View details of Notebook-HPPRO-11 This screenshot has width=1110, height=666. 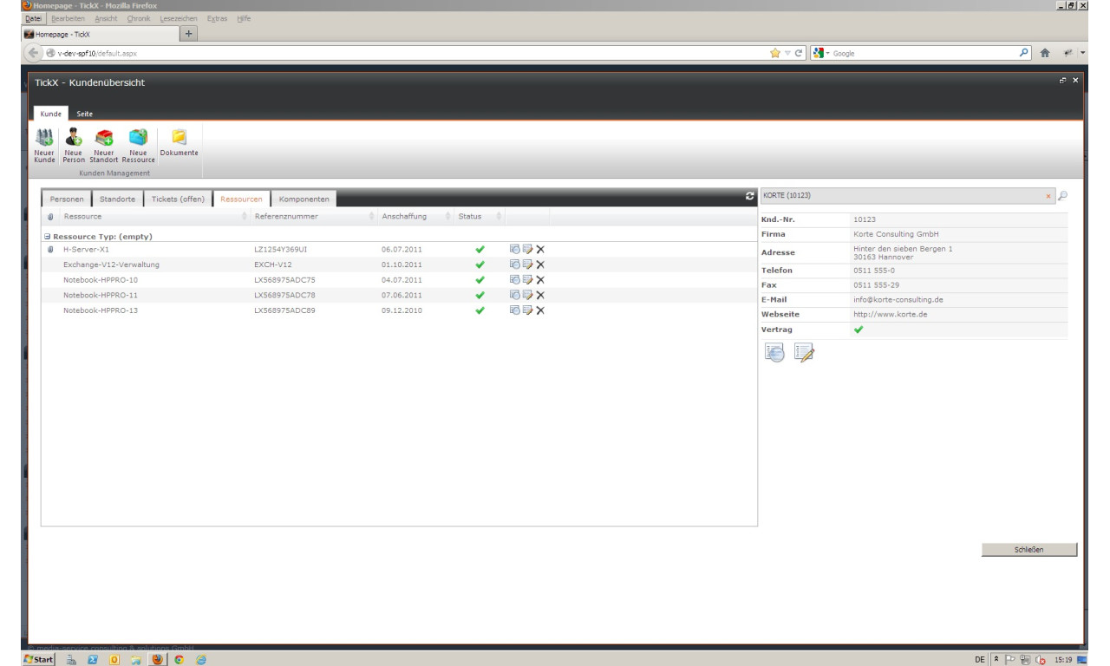(x=514, y=295)
